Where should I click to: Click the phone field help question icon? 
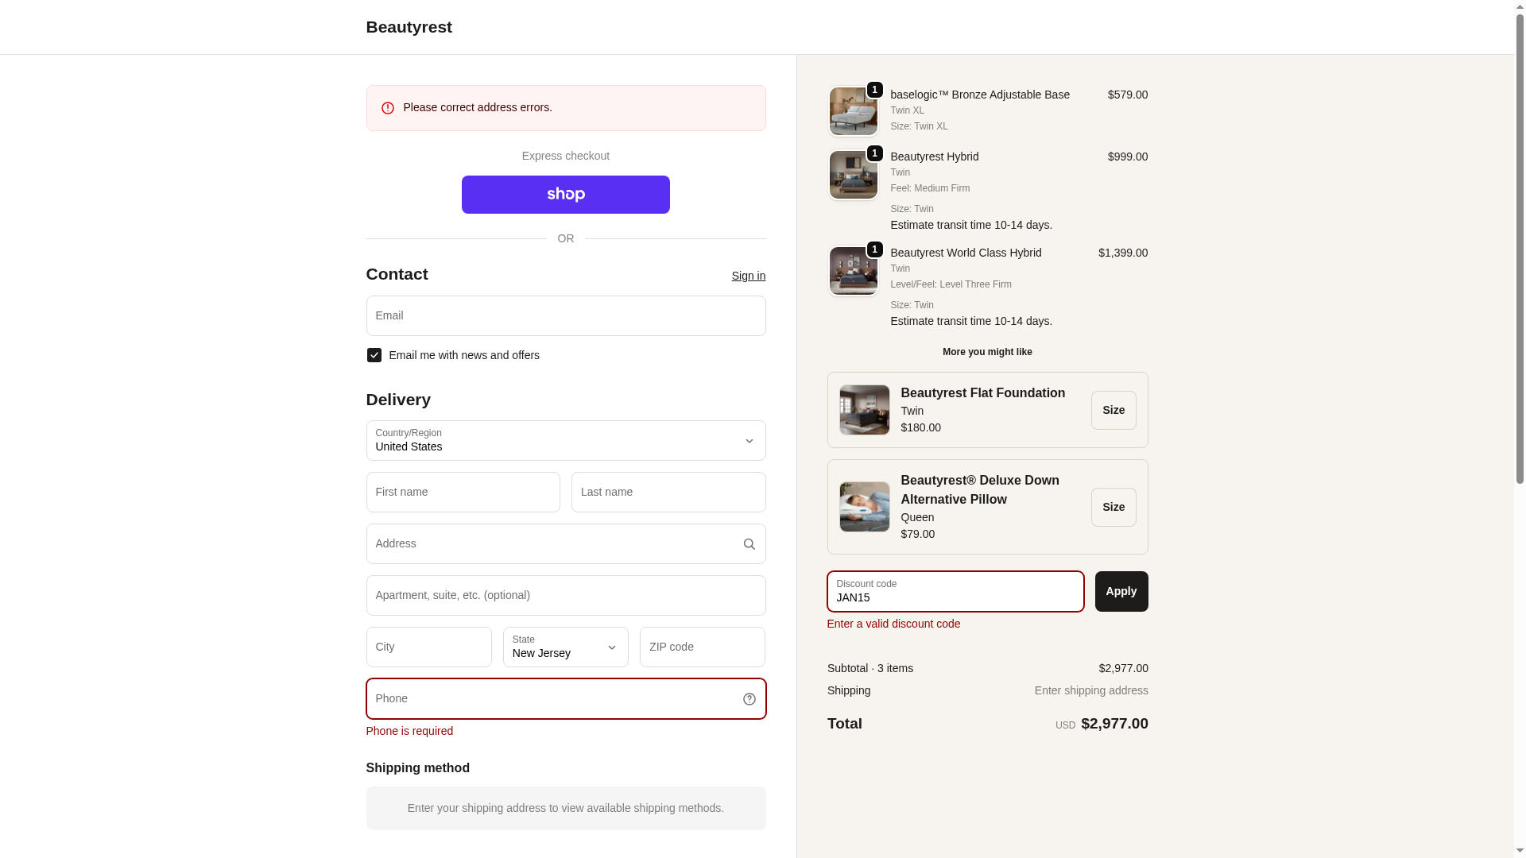749,699
